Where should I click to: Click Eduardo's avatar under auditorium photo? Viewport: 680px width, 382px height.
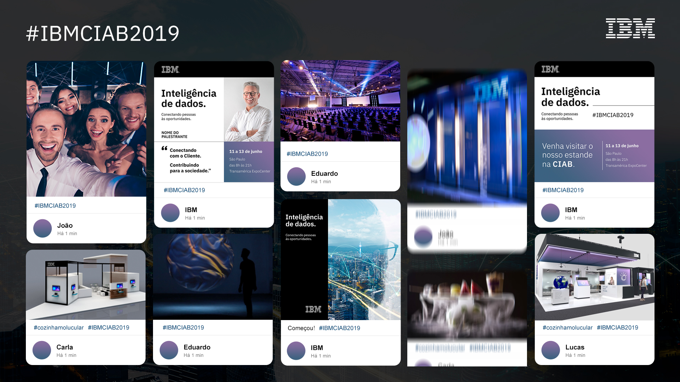click(x=296, y=176)
